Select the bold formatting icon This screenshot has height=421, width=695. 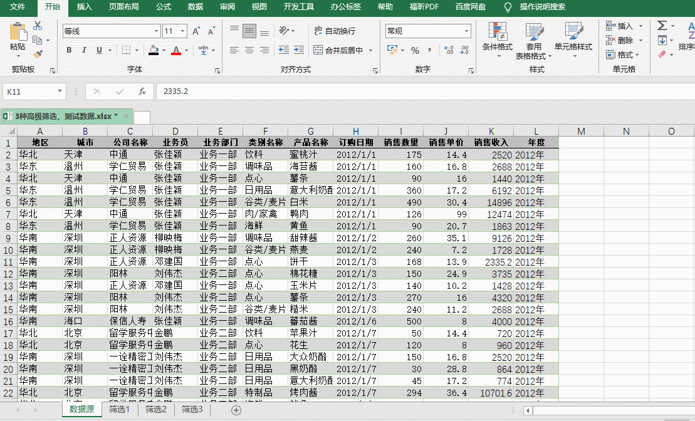pyautogui.click(x=69, y=50)
